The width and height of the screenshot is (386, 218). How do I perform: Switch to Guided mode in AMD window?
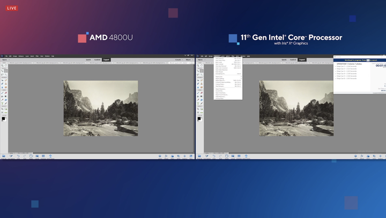point(97,60)
